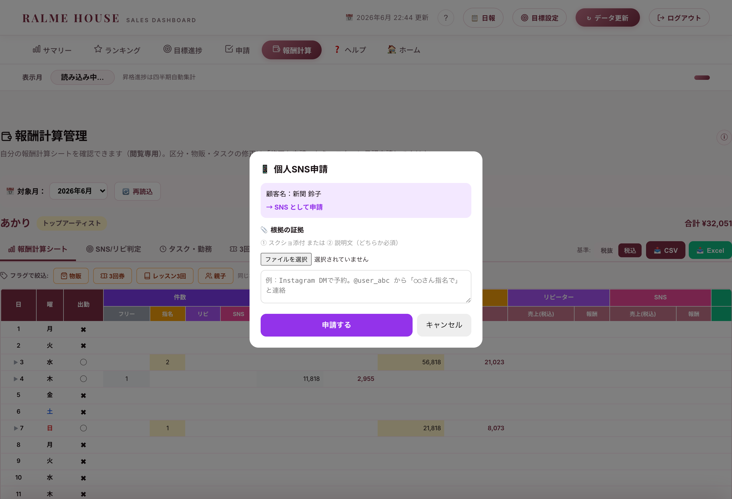Click the データ更新 refresh button
732x499 pixels.
coord(607,18)
